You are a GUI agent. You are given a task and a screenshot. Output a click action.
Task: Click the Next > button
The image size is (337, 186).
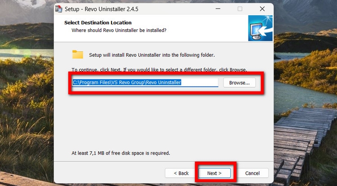tap(214, 173)
